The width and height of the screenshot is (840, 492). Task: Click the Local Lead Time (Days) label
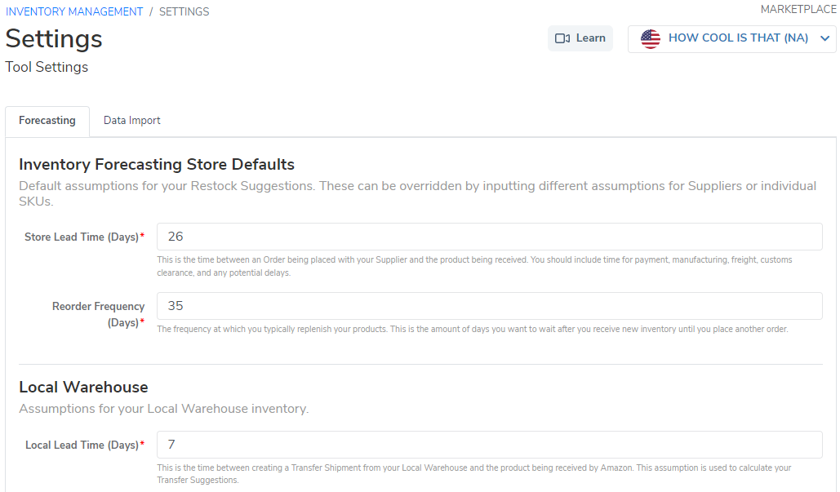[82, 445]
